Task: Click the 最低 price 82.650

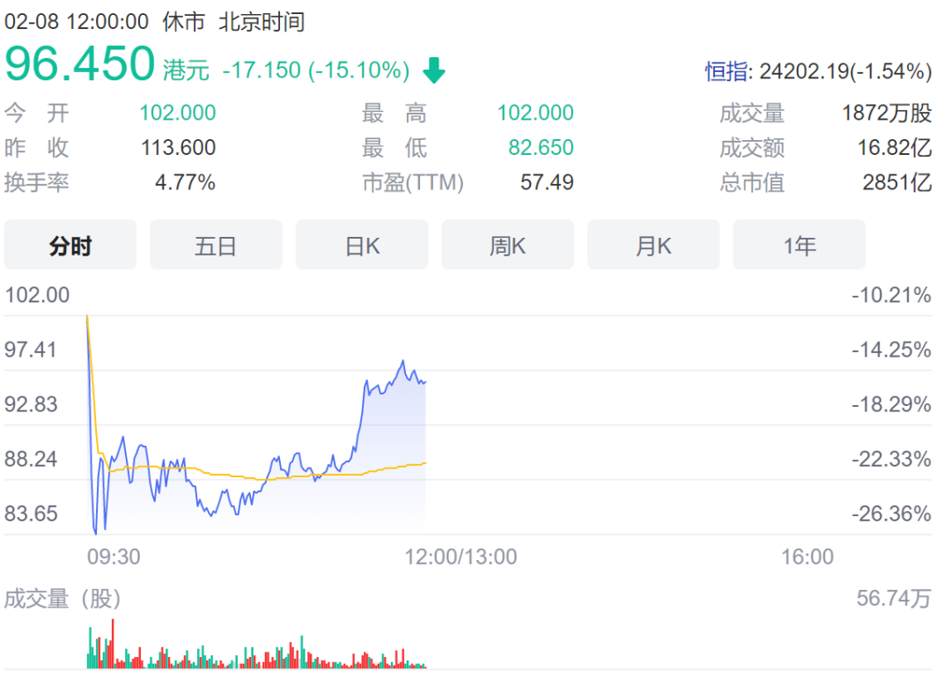Action: tap(541, 148)
